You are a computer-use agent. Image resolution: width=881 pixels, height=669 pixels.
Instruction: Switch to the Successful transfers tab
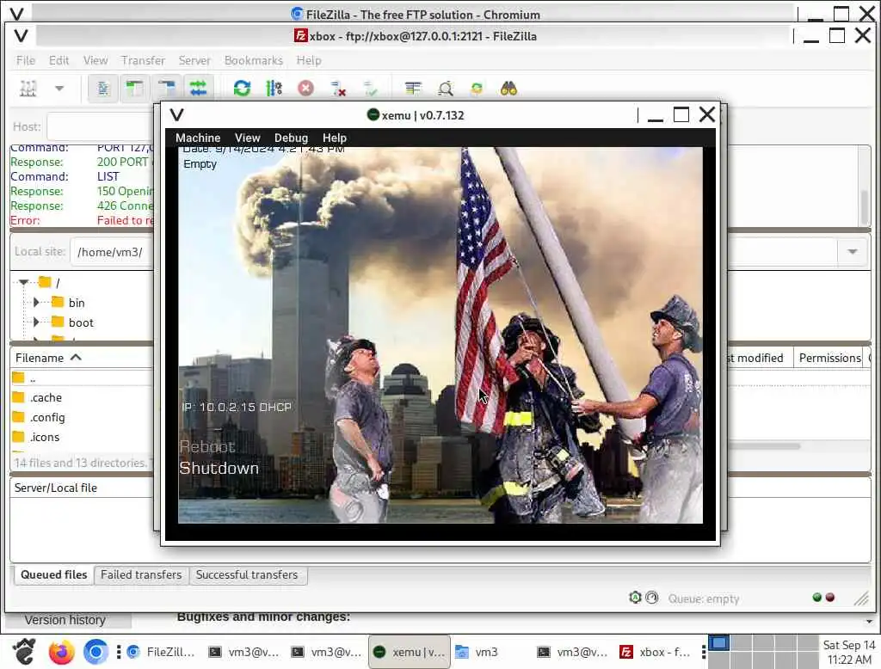click(x=247, y=574)
